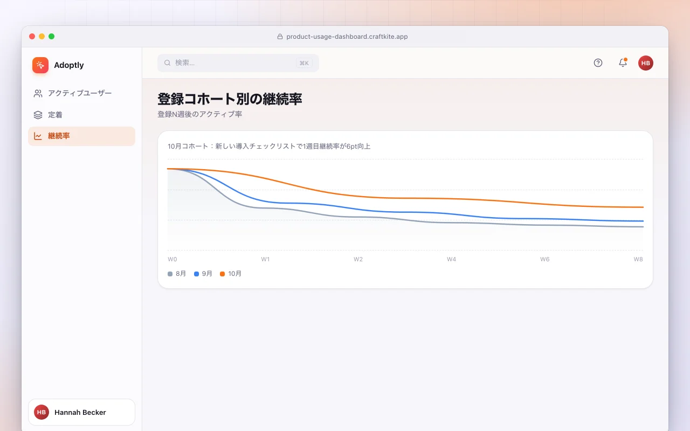Click the search magnifier icon

coord(168,63)
